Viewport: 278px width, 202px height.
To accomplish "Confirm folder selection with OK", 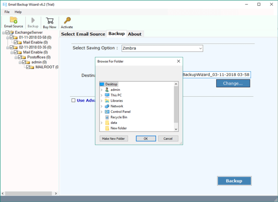I will tap(146, 139).
